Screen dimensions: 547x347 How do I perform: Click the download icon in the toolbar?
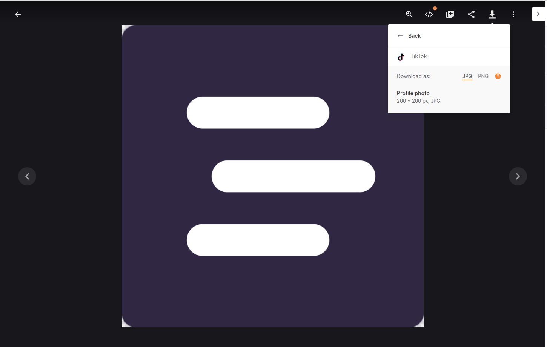492,14
